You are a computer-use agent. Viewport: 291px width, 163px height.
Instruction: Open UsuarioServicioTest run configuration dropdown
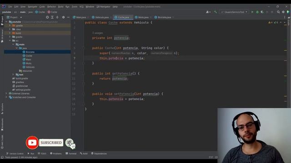pos(234,12)
